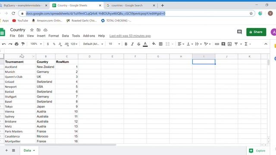The width and height of the screenshot is (276, 155).
Task: Format as percent icon
Action: [x=54, y=44]
